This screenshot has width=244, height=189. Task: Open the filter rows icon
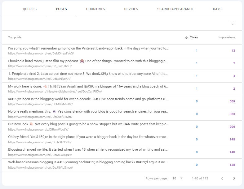pos(233,23)
